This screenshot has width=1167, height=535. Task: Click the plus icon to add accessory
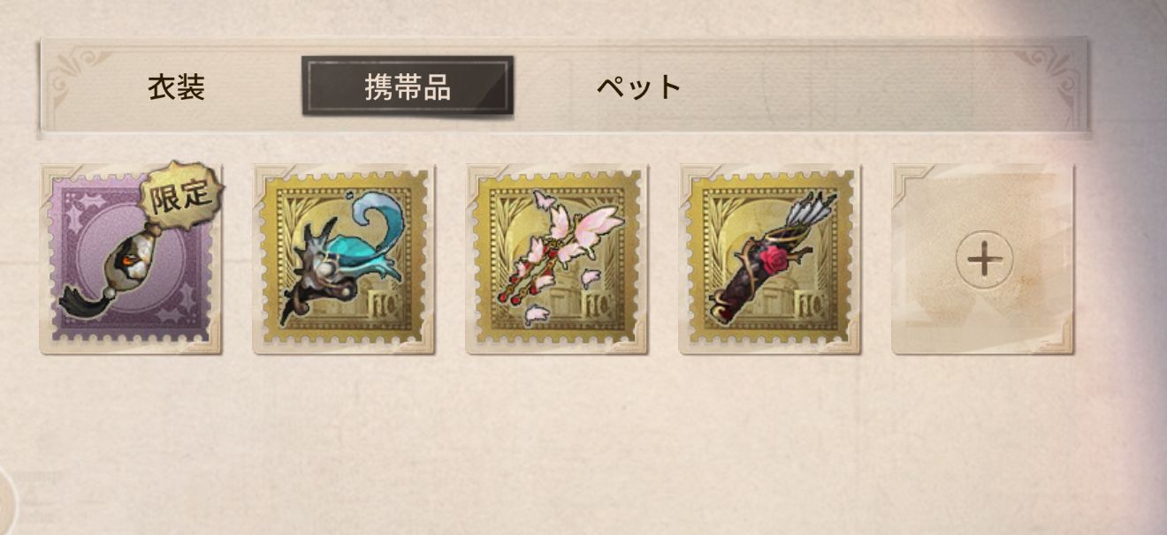[984, 260]
